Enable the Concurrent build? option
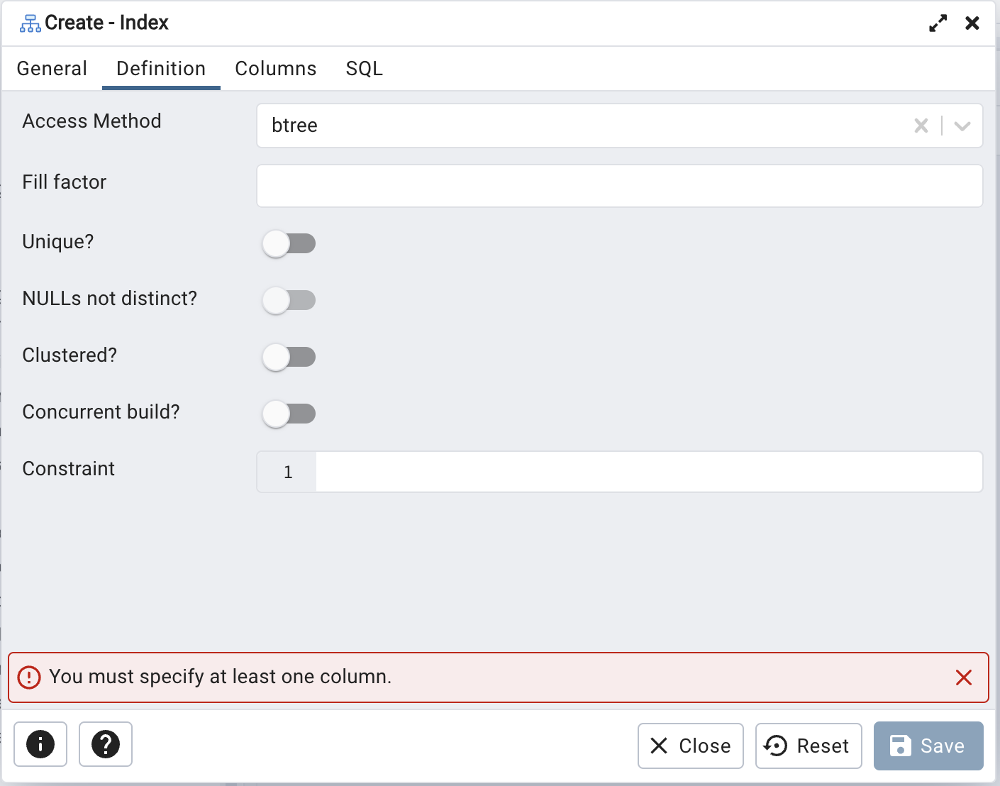 pos(289,414)
